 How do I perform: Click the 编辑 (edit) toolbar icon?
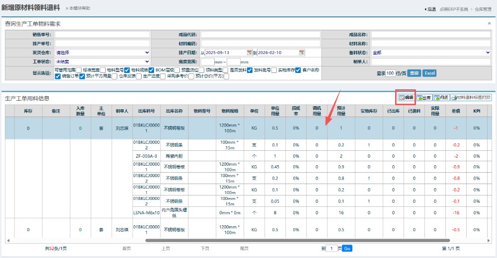(402, 98)
